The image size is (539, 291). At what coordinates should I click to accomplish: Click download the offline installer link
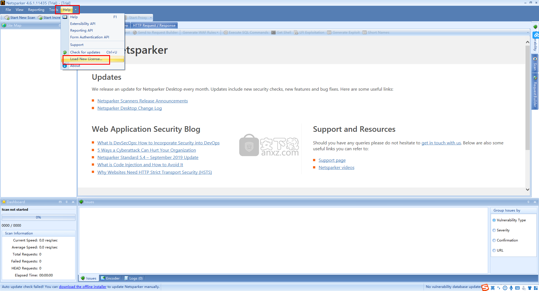(83, 287)
